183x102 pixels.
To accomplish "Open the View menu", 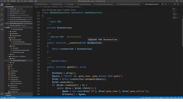I will point(18,1).
